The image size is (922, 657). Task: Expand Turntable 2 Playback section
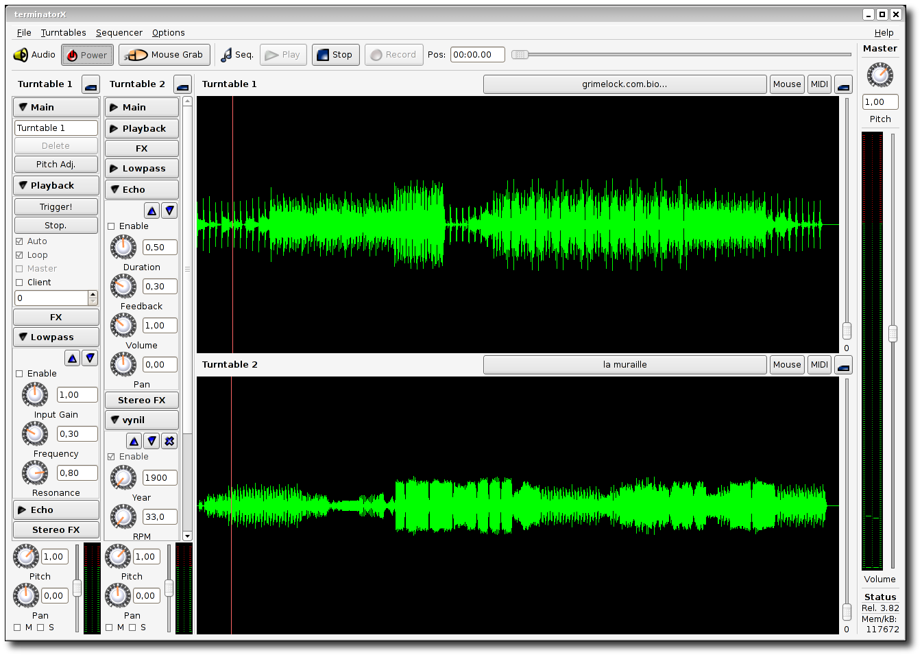click(141, 128)
